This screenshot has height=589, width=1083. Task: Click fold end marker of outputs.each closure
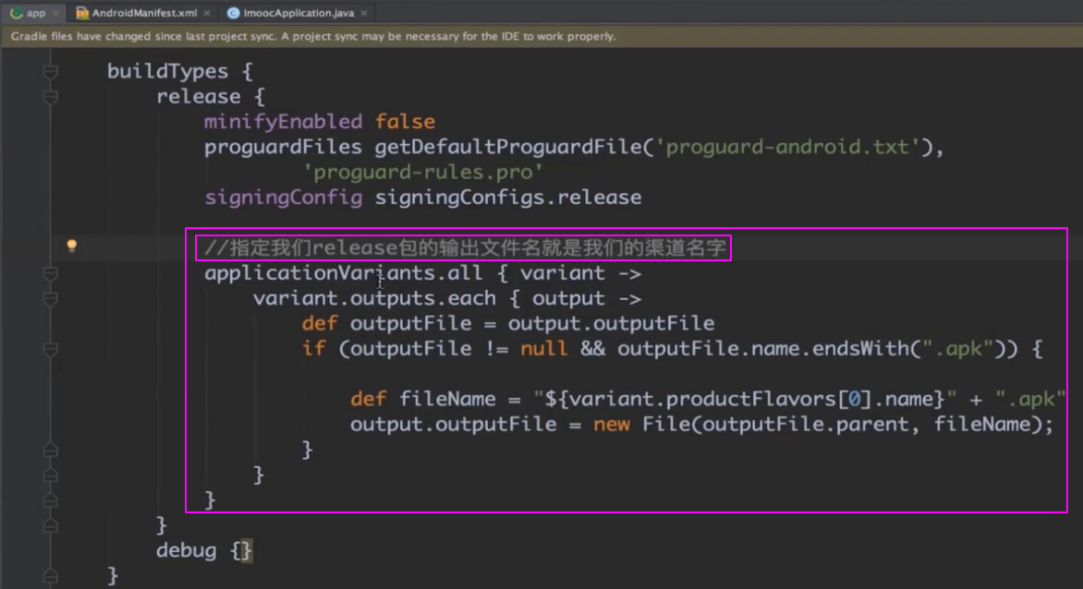(x=51, y=475)
